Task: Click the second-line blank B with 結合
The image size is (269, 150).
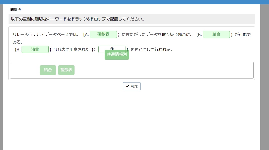Action: click(35, 49)
